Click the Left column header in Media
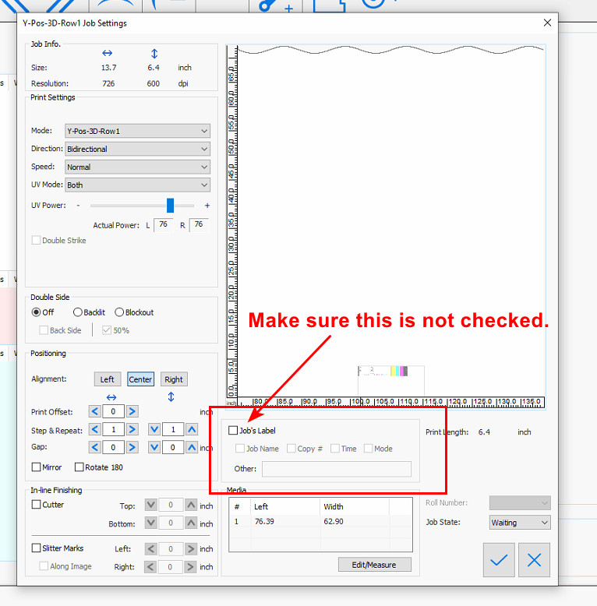Viewport: 597px width, 606px height. [285, 506]
